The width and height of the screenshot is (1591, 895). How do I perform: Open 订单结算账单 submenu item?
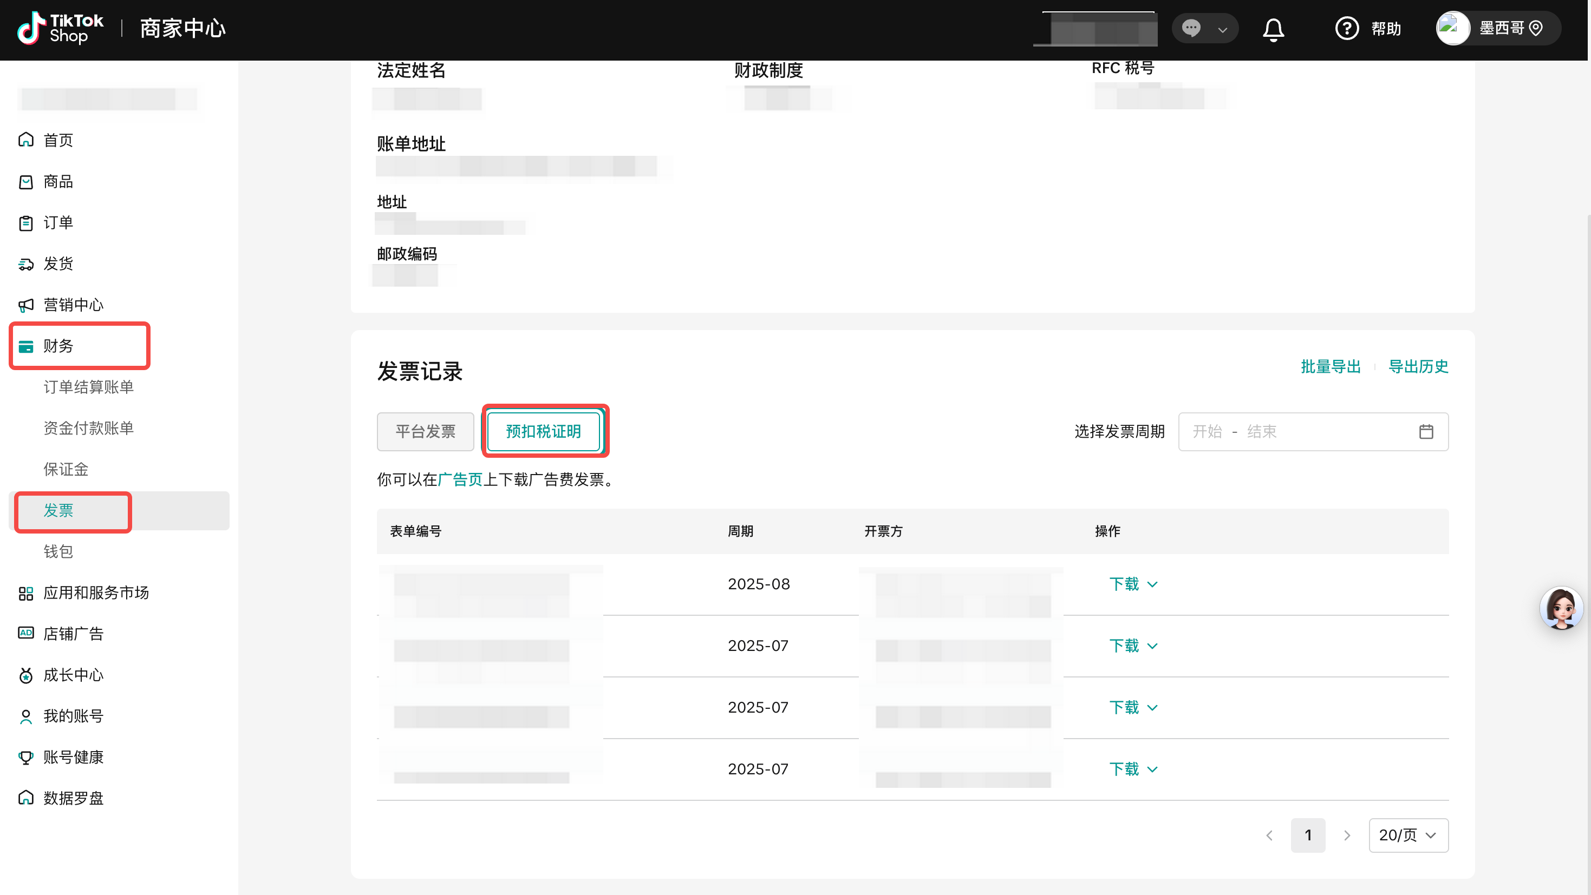pyautogui.click(x=88, y=387)
